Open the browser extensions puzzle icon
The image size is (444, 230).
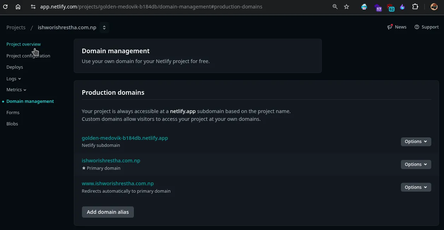coord(415,7)
